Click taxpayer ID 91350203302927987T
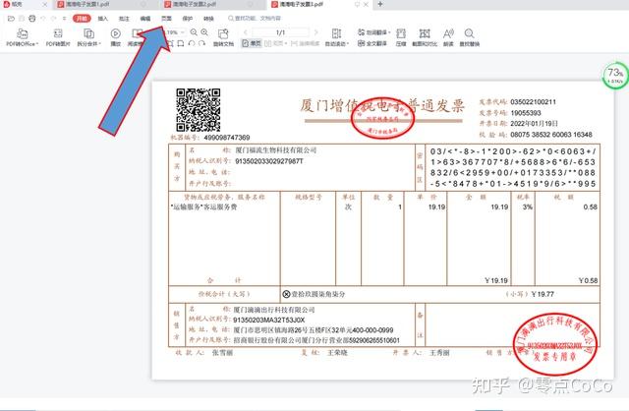This screenshot has width=629, height=411. click(x=268, y=161)
